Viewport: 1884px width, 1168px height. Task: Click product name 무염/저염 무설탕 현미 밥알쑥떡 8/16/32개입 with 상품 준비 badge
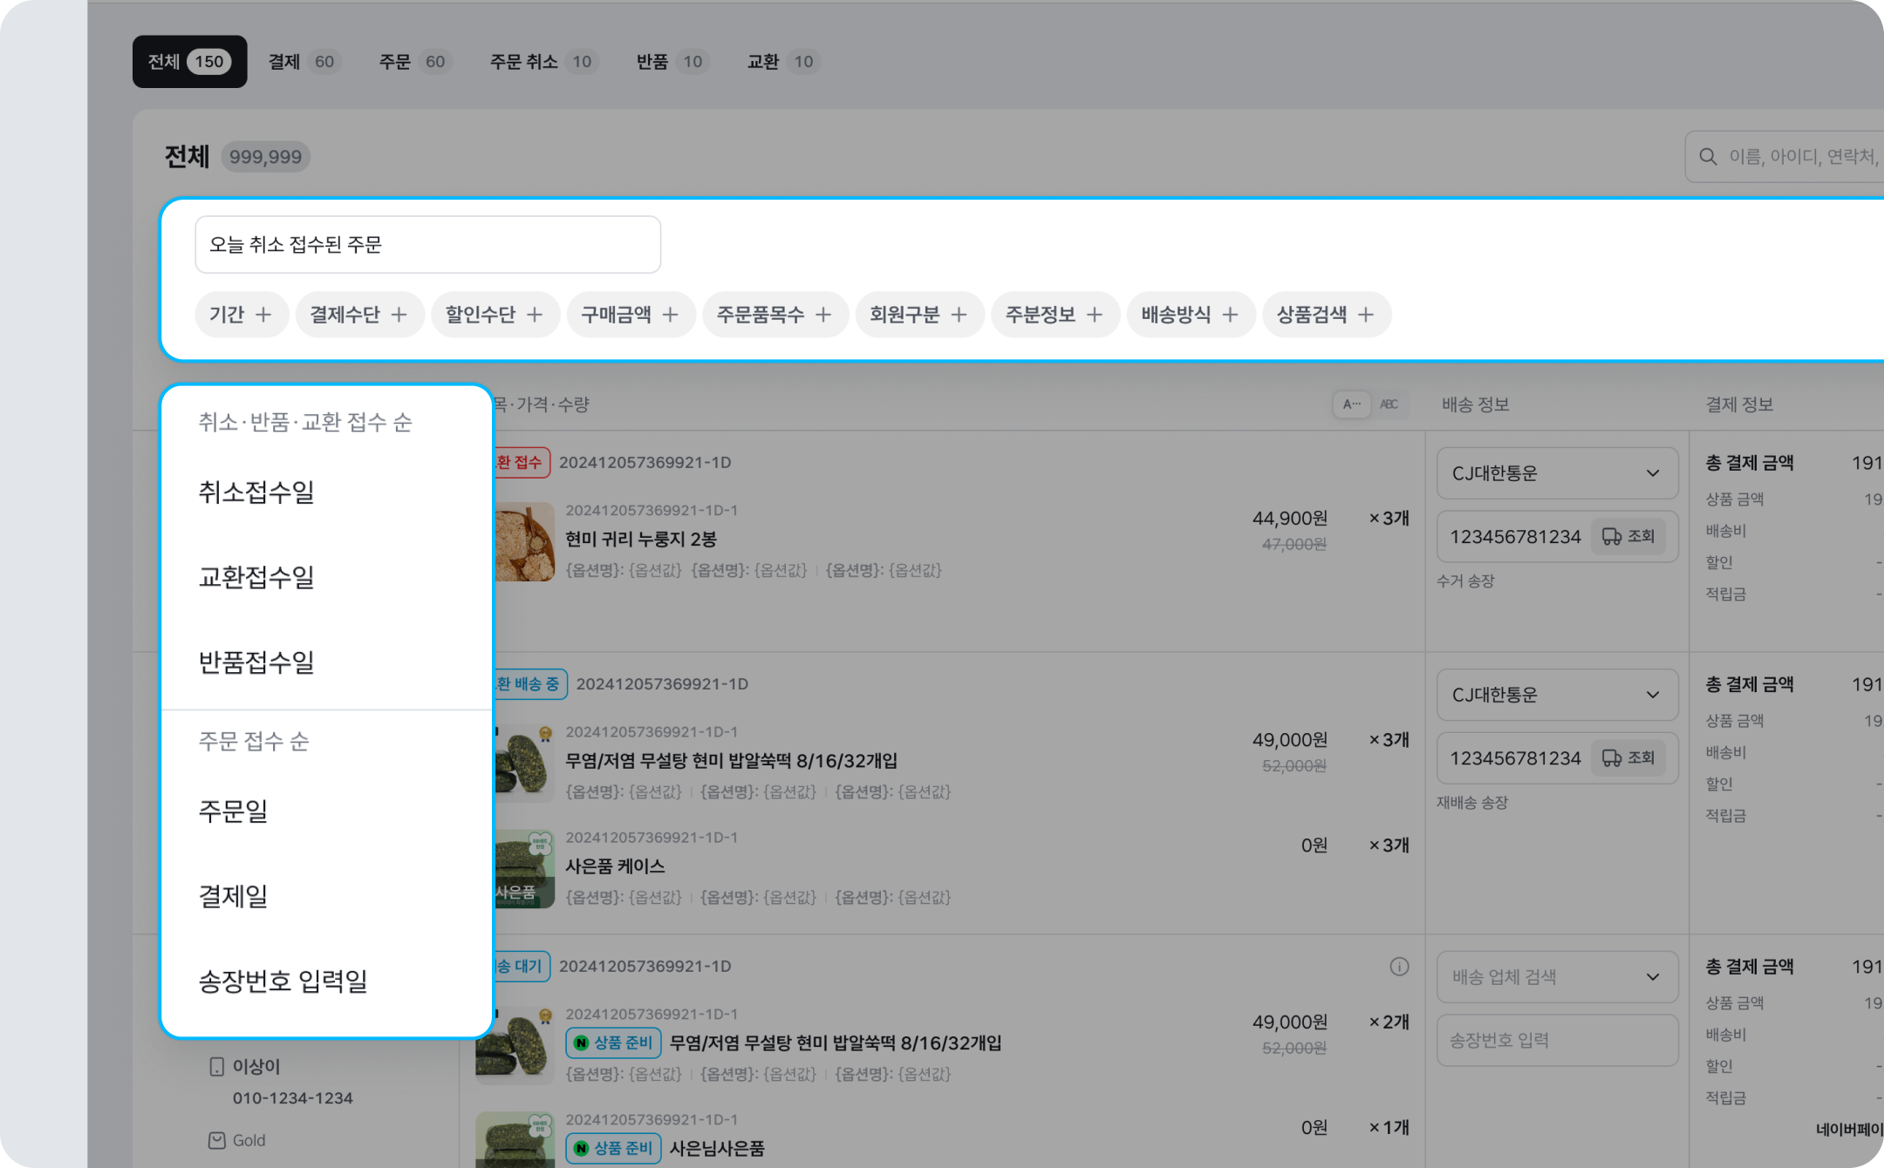(836, 1042)
